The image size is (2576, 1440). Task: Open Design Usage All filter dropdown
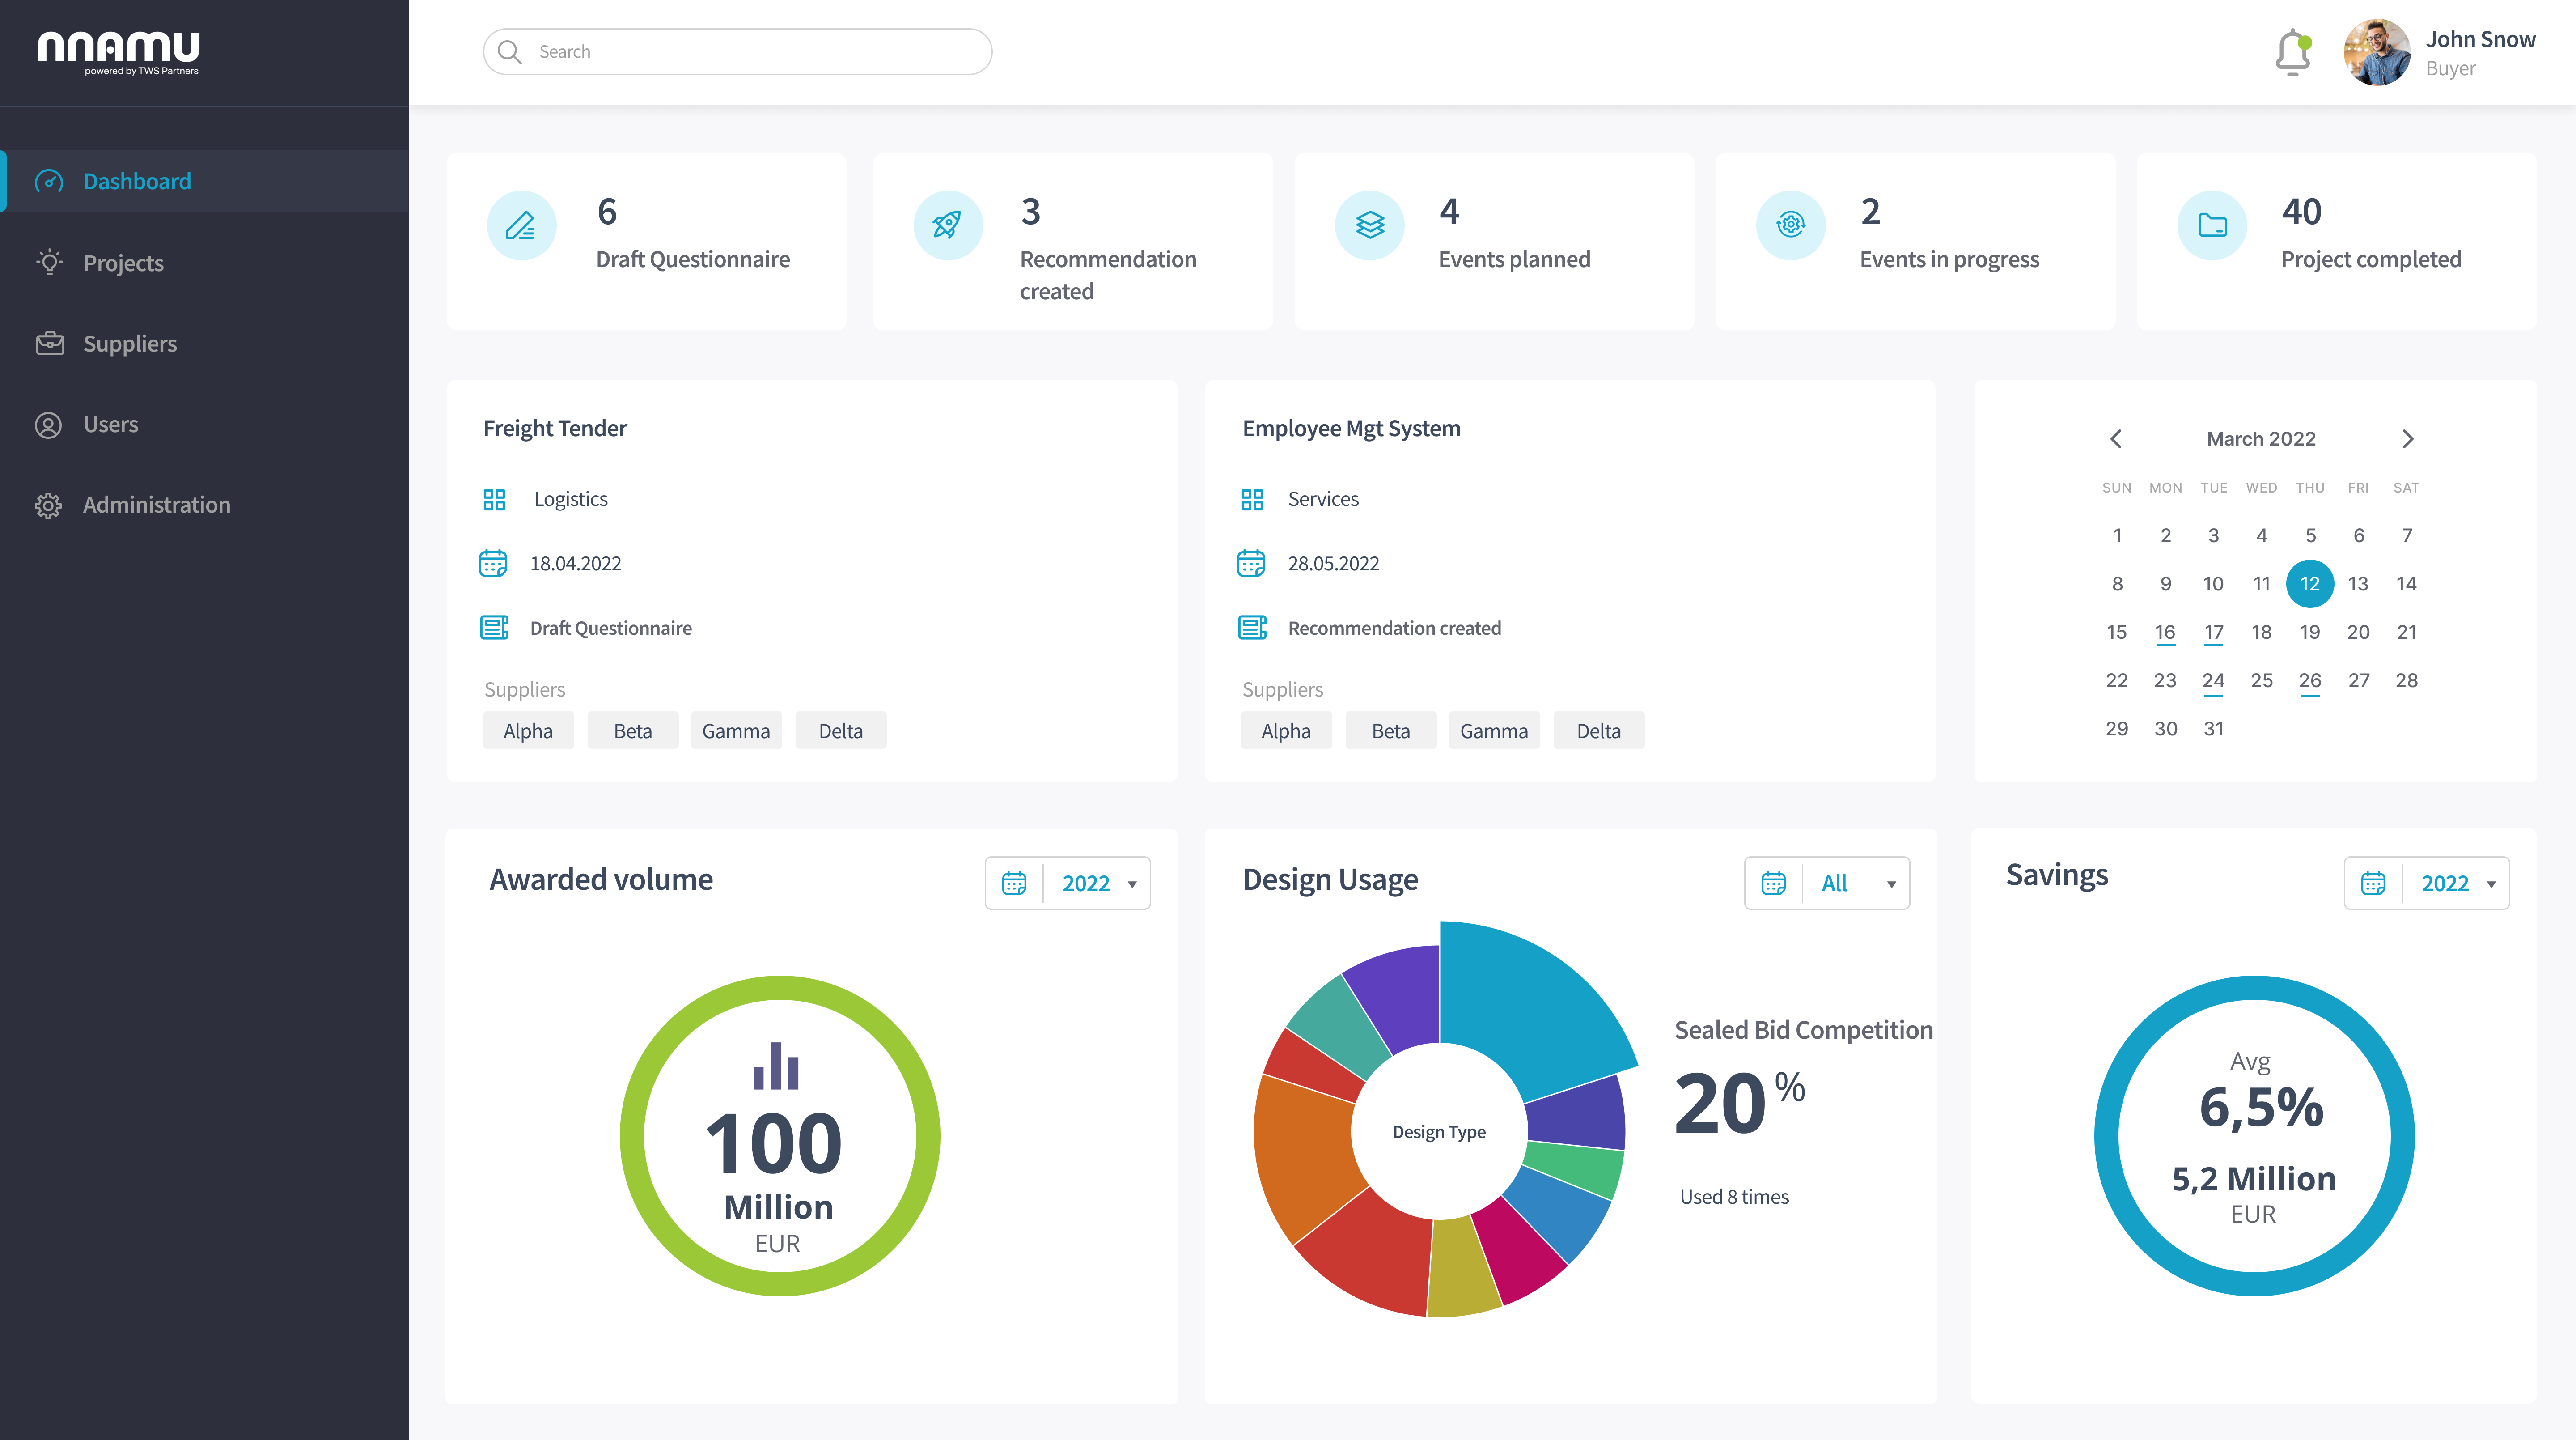coord(1827,883)
